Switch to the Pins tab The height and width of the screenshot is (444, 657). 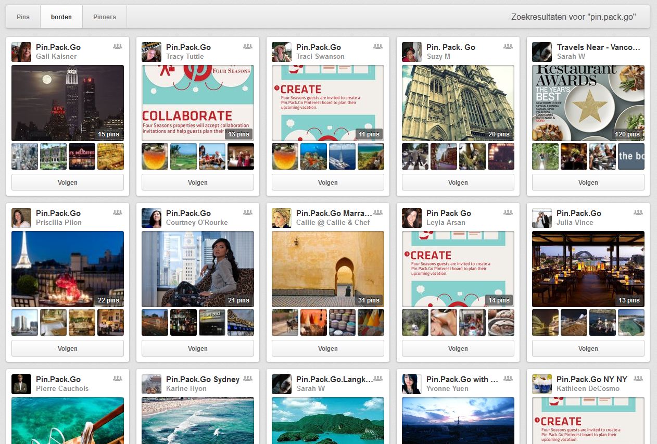tap(23, 17)
